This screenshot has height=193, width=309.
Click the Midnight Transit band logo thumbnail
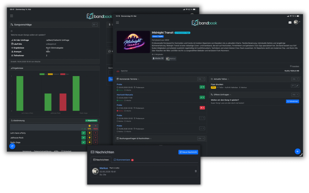133,42
